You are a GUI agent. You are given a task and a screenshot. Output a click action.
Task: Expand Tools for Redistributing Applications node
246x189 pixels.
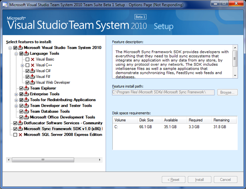point(16,100)
